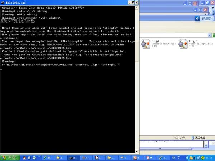Viewport: 215px width, 161px height.
Task: Open the Multiwfn.exe console title bar icon
Action: 3,3
